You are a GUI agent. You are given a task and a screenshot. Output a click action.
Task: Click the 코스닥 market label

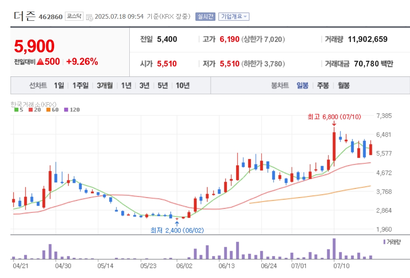(x=74, y=16)
